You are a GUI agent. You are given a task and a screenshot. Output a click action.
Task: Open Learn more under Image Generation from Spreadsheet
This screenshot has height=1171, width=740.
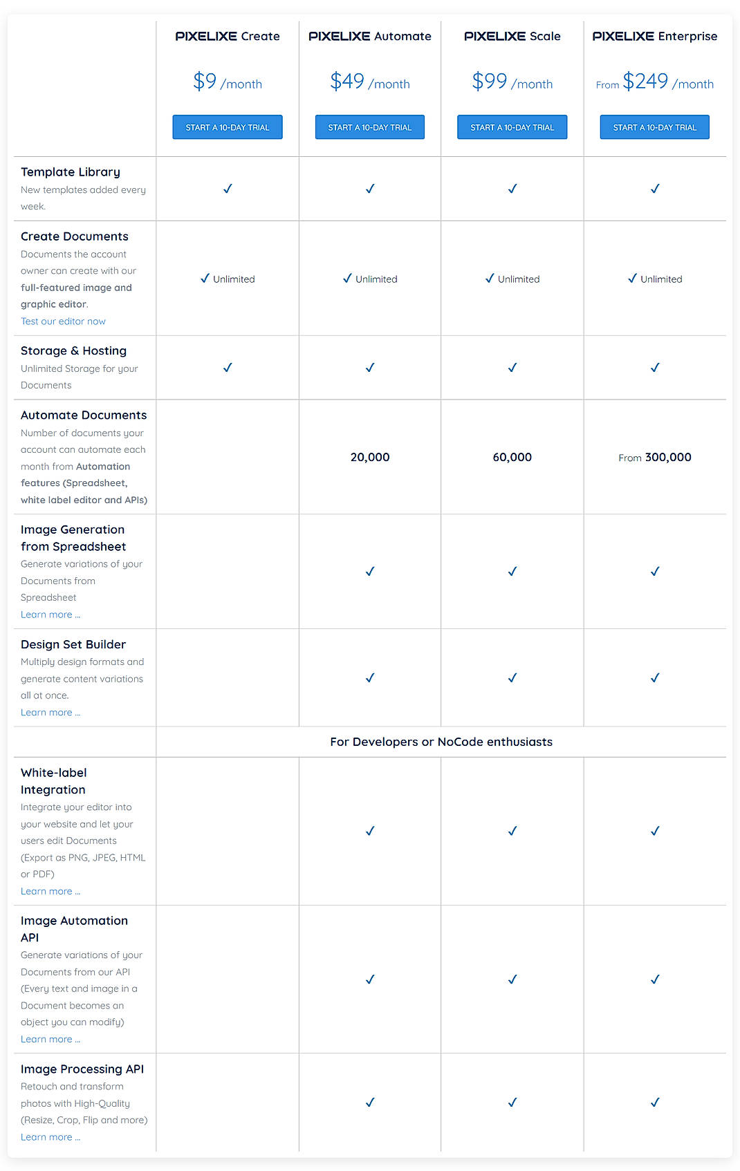pyautogui.click(x=50, y=614)
